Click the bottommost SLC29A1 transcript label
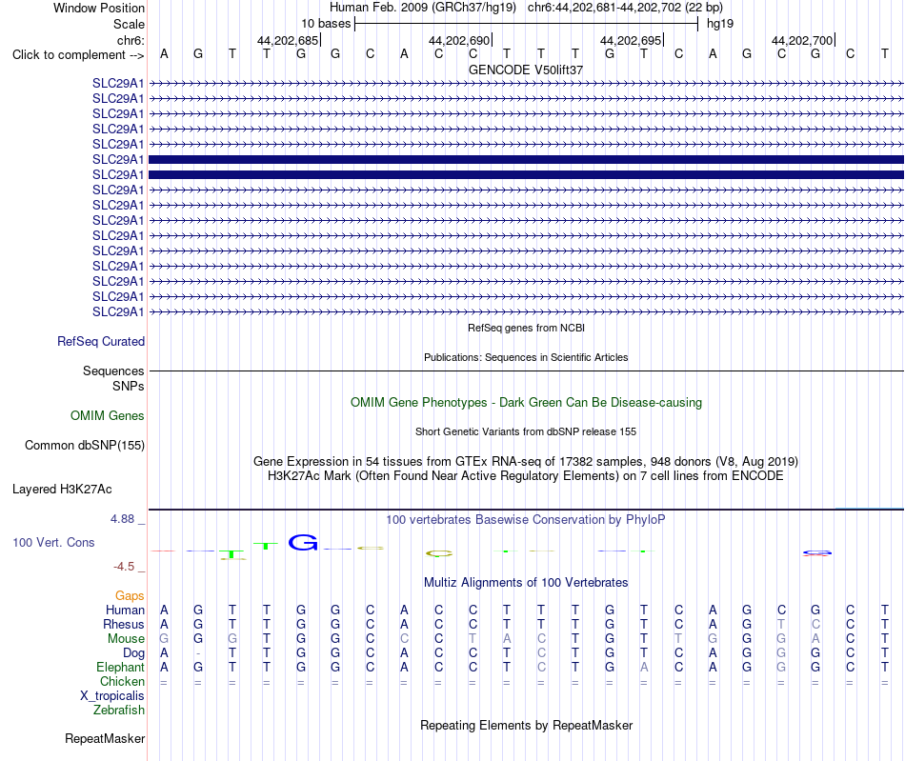Screen dimensions: 905x761 [x=118, y=311]
